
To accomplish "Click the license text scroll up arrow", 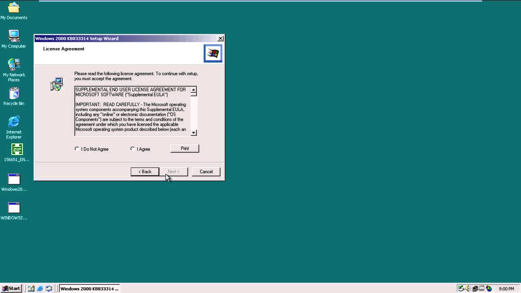I will pos(194,89).
